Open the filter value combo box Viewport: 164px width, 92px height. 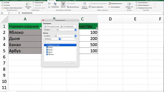click(69, 39)
